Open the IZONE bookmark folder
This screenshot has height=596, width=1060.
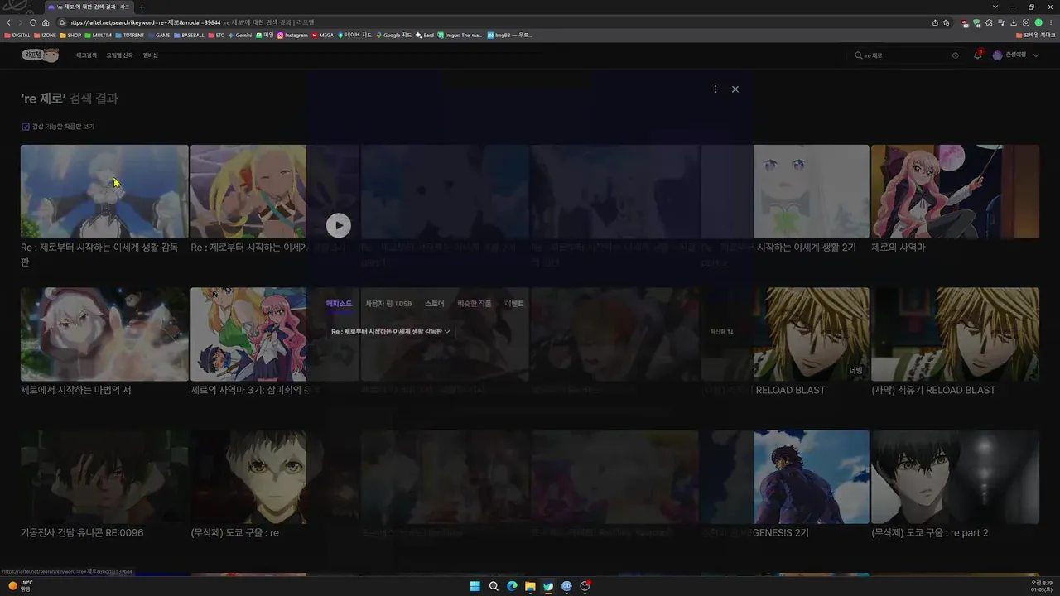coord(45,36)
